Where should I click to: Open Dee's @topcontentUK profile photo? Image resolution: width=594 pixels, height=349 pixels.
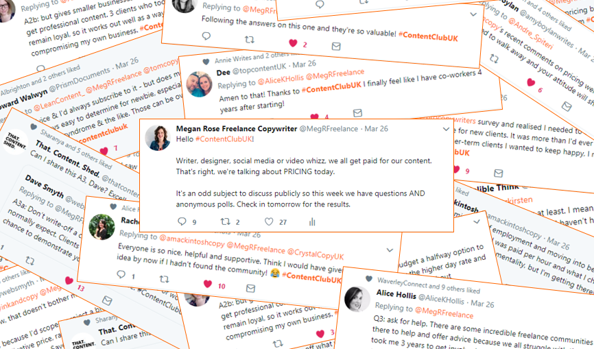[200, 84]
